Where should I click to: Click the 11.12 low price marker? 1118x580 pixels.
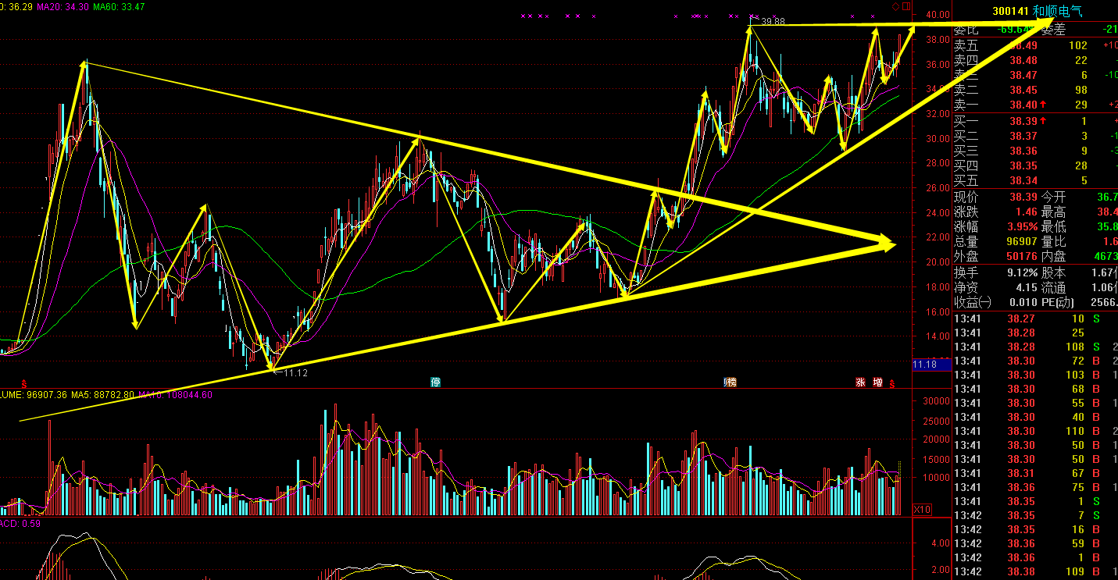point(295,373)
